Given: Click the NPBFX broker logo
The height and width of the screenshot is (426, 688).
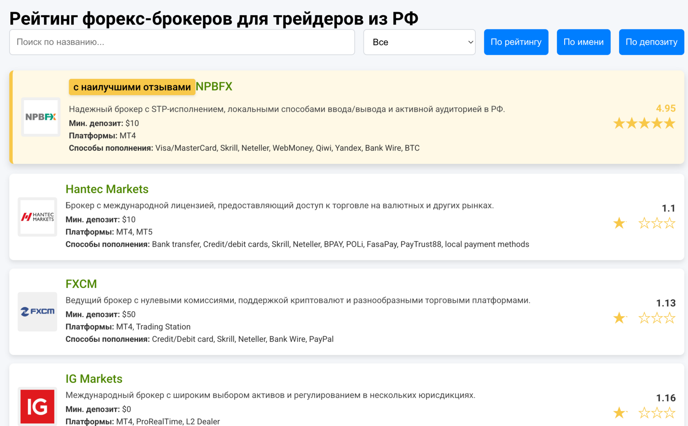Looking at the screenshot, I should point(41,117).
